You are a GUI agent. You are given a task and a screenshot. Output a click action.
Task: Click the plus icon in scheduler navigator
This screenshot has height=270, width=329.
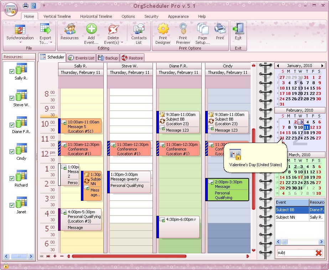(55, 256)
